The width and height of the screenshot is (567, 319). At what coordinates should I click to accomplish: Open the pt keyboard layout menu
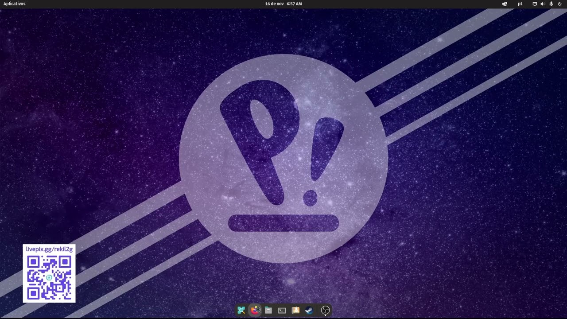[x=520, y=4]
